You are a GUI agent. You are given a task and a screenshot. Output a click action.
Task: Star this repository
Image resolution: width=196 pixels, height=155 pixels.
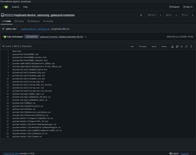pos(168,15)
